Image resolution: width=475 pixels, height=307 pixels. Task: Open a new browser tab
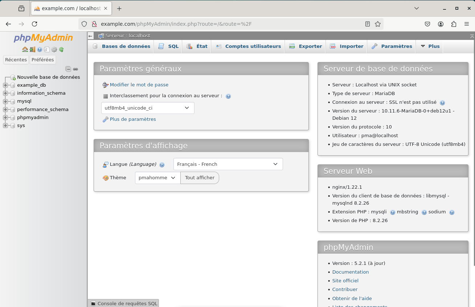click(x=119, y=8)
